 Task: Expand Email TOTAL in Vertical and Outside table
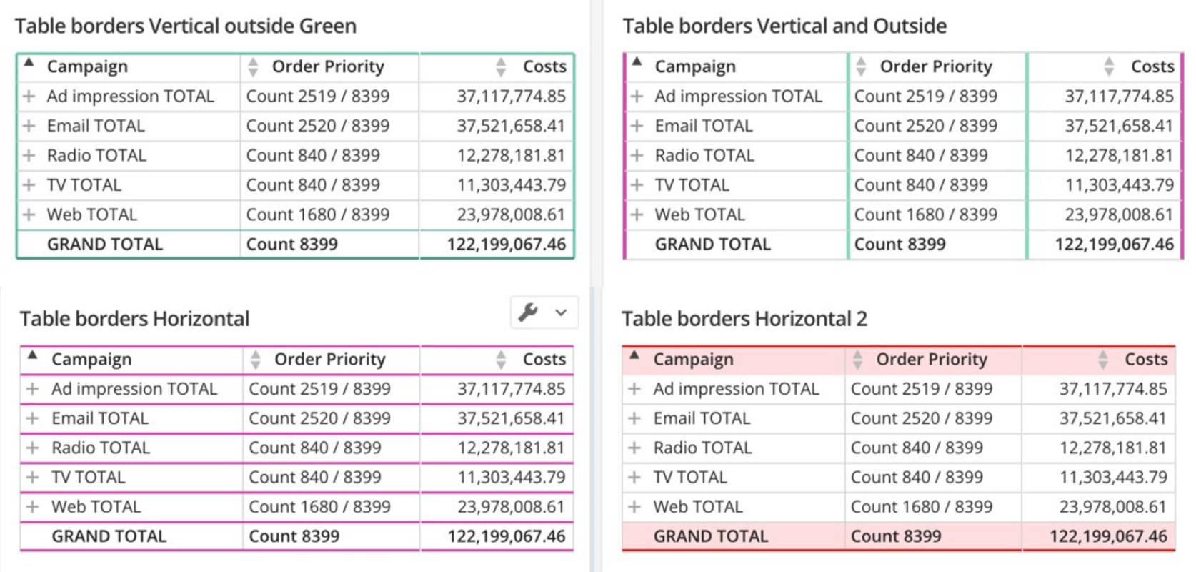pos(637,126)
